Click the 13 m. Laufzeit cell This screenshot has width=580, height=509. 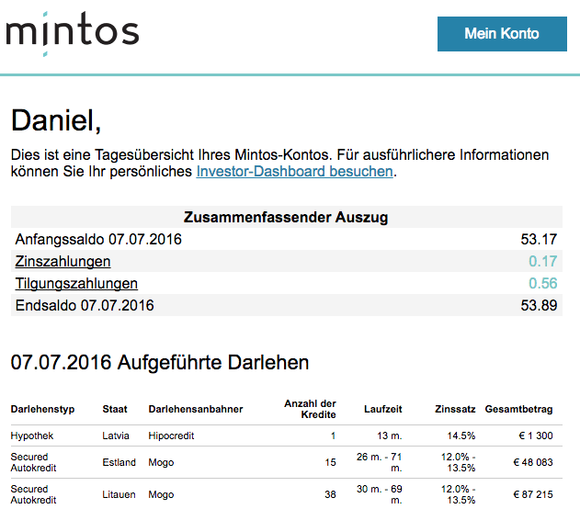(x=390, y=435)
